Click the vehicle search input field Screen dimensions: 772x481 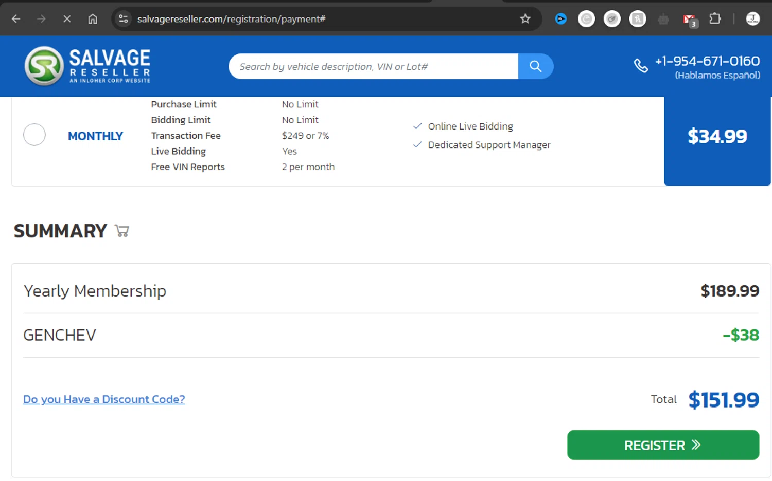coord(373,66)
